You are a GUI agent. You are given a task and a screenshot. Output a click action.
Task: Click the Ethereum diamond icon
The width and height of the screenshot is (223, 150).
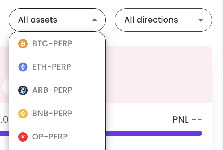[x=23, y=67]
